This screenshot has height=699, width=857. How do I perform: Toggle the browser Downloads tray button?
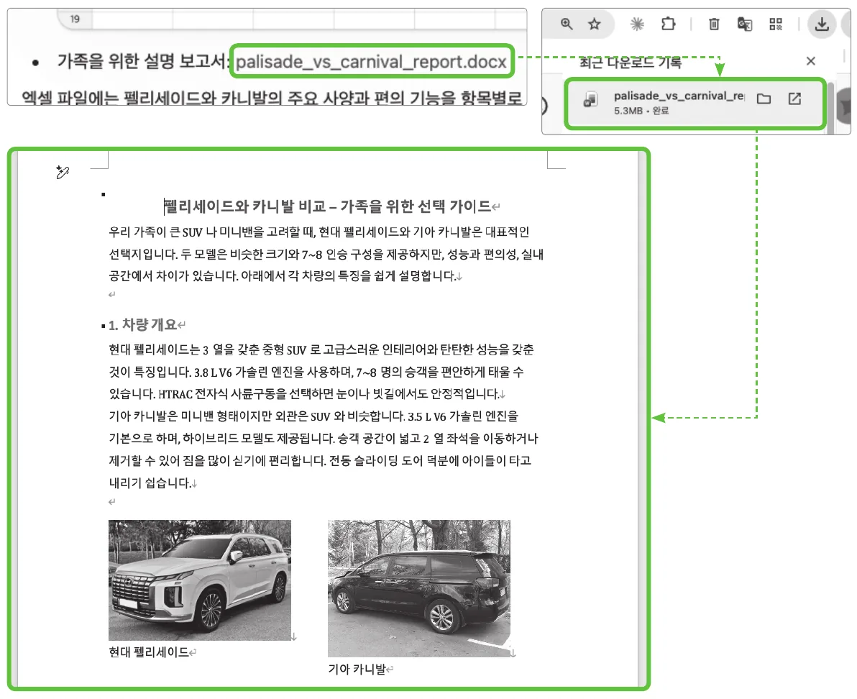pyautogui.click(x=822, y=24)
